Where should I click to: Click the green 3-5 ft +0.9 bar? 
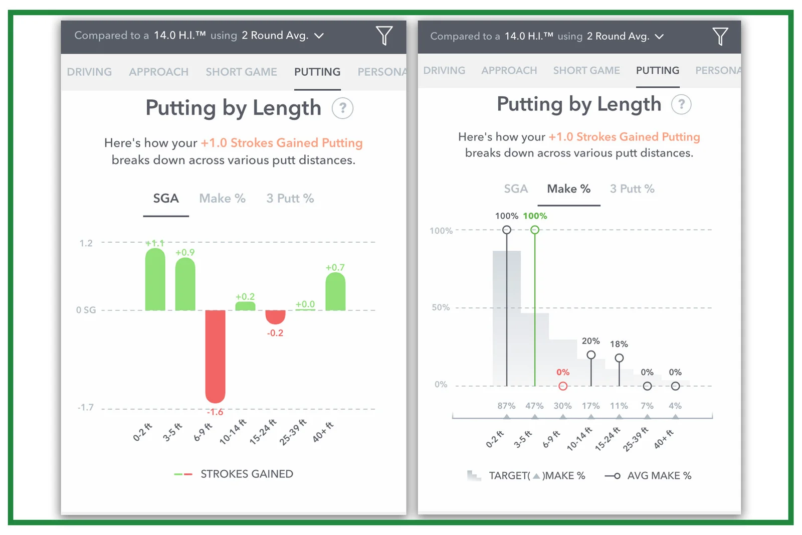tap(185, 284)
